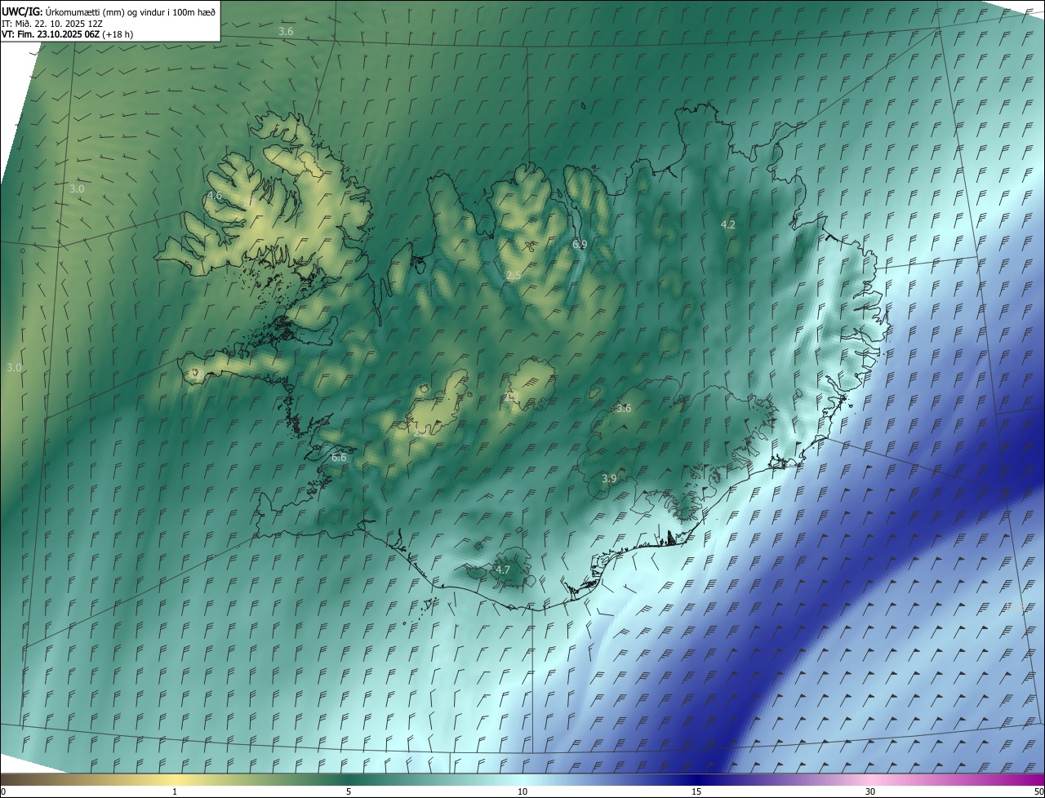1045x798 pixels.
Task: Click the 2.3 value on Hofsjökull glacier
Action: point(513,397)
